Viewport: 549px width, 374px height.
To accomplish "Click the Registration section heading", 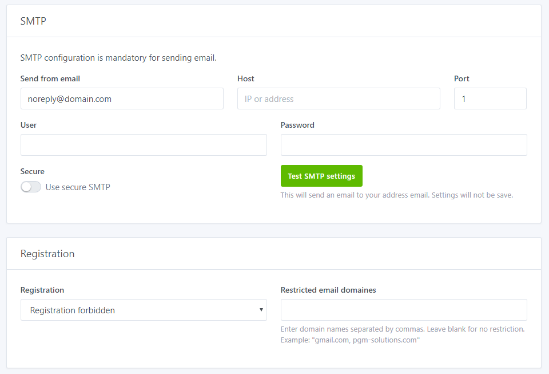I will (47, 254).
